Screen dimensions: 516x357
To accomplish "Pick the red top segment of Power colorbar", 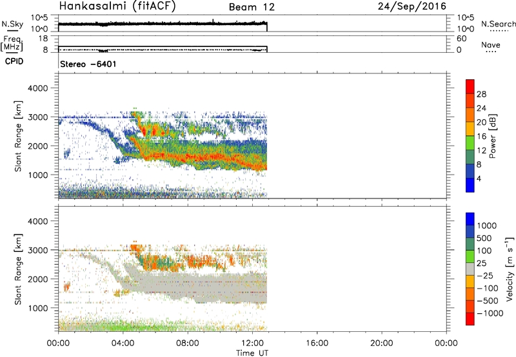I will (x=470, y=86).
